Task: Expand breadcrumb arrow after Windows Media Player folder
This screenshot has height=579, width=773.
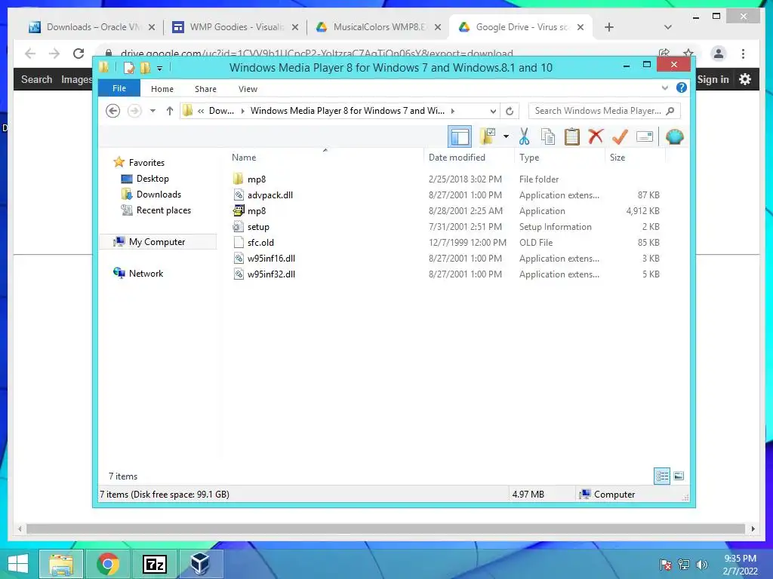Action: tap(453, 111)
